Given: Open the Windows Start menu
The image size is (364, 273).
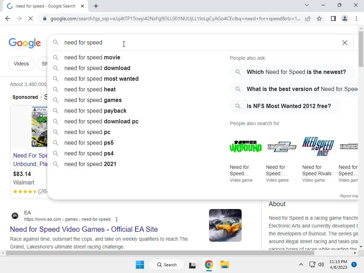Looking at the screenshot, I should point(140,264).
